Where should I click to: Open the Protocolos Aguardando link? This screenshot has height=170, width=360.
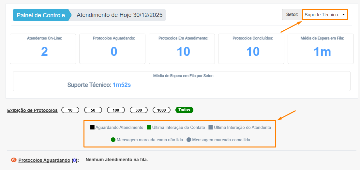point(44,160)
